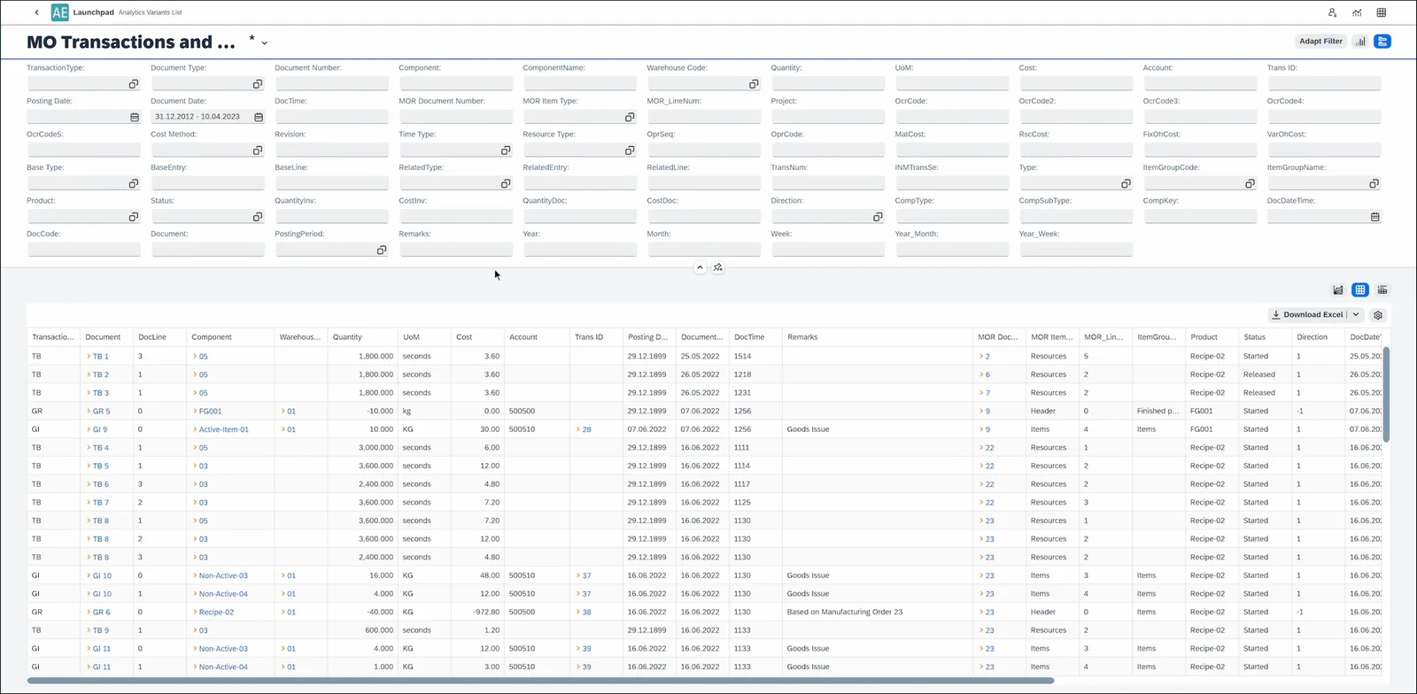Open the AE Launchpad logo

tap(60, 12)
